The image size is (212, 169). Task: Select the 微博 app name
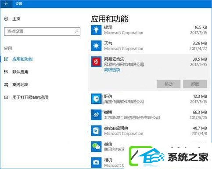(x=108, y=112)
